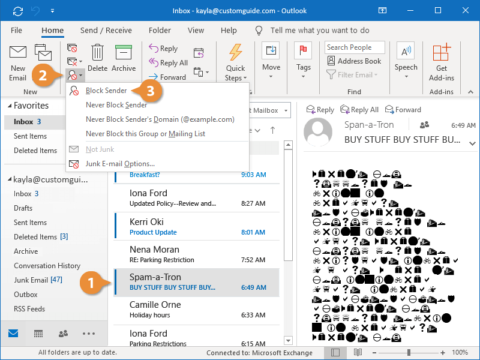Click the Clean Up icon

click(x=72, y=62)
